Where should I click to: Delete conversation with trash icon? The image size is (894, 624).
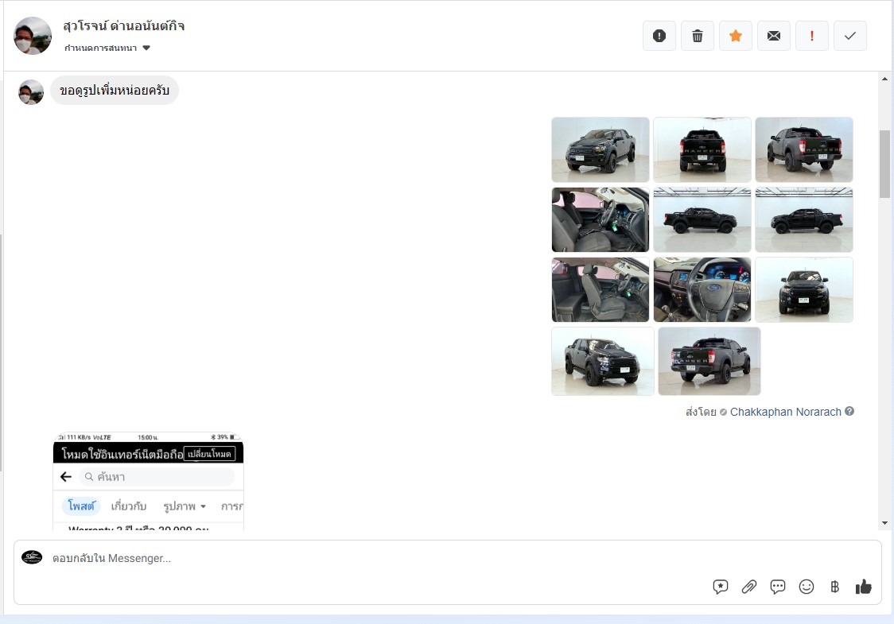[698, 36]
